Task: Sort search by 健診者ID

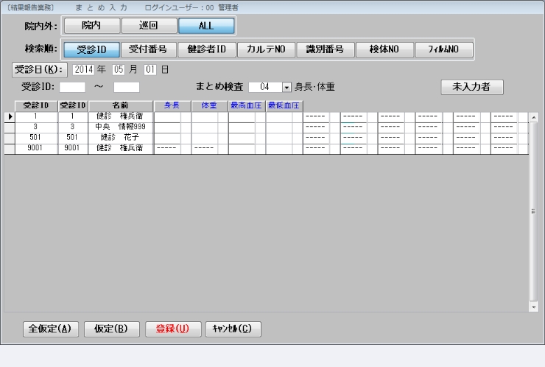Action: coord(208,49)
